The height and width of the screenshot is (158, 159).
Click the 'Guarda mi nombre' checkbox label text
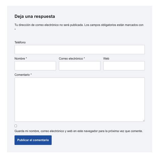[x=78, y=131]
